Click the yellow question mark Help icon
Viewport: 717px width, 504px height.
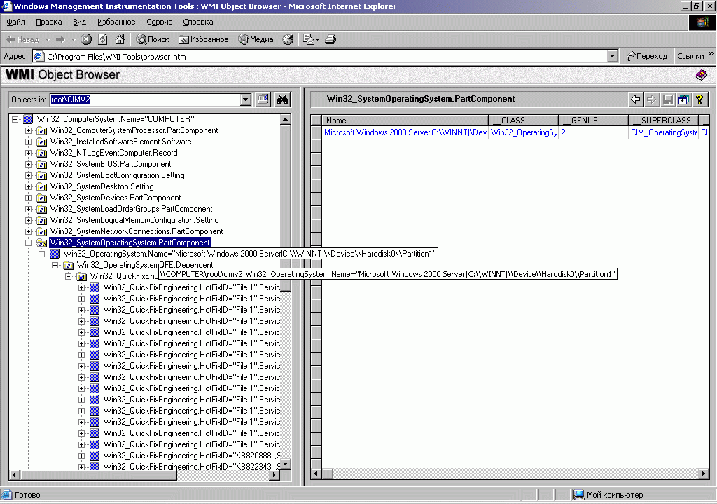tap(699, 100)
